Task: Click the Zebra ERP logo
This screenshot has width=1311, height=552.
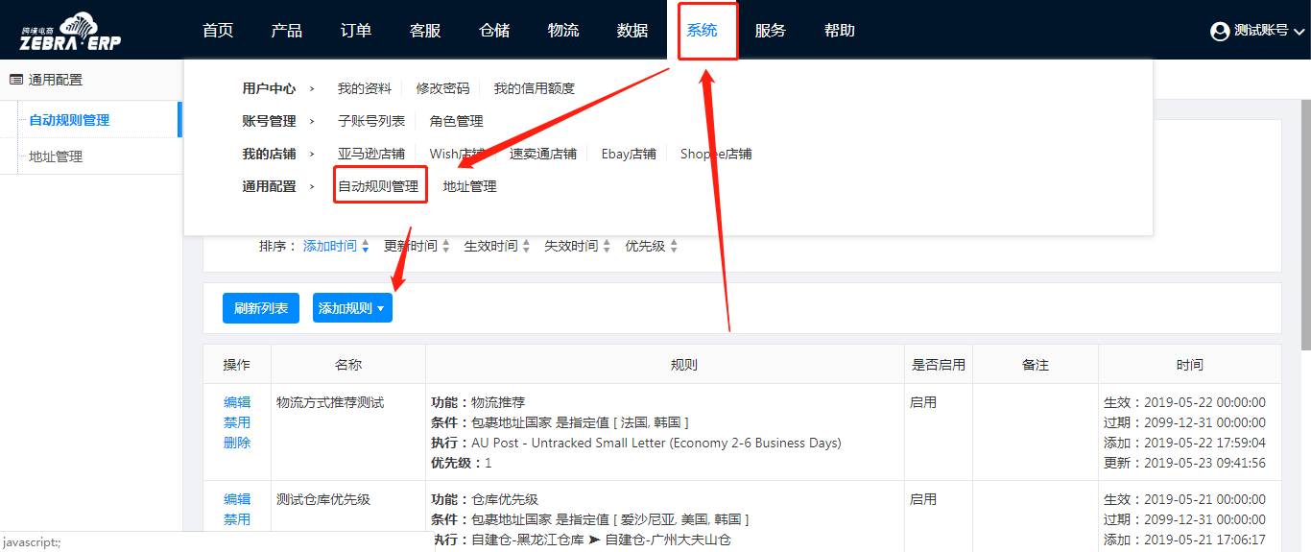Action: [70, 31]
